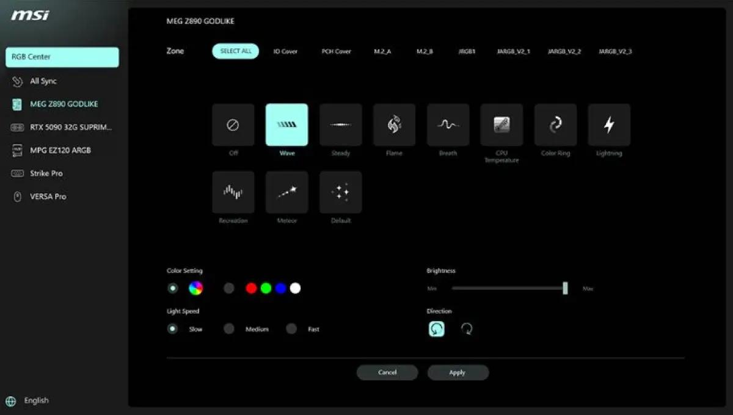Screen dimensions: 733x415
Task: Select the JRGB1 zone
Action: coord(467,52)
